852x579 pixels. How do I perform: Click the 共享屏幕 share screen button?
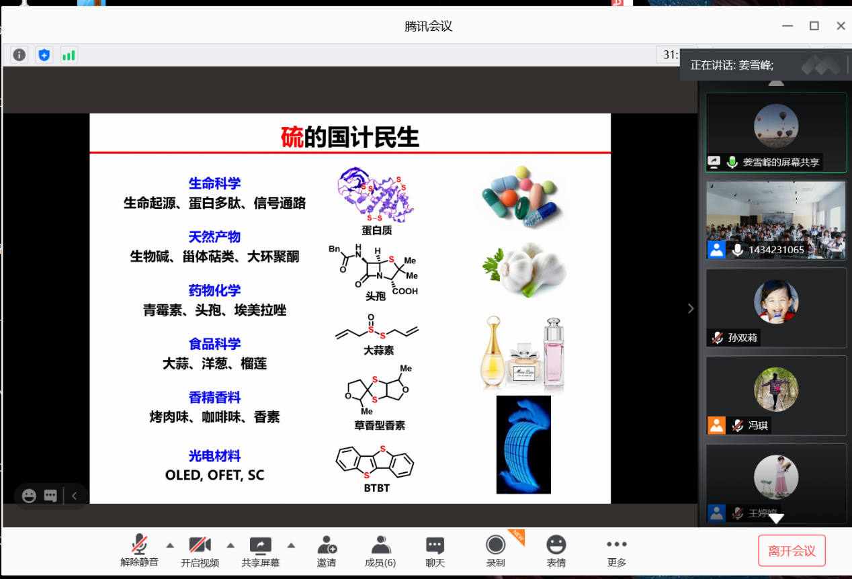[x=260, y=551]
